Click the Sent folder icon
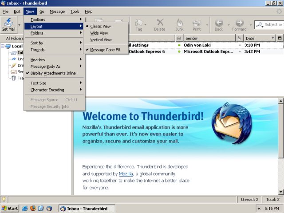284x213 pixels. 14,72
